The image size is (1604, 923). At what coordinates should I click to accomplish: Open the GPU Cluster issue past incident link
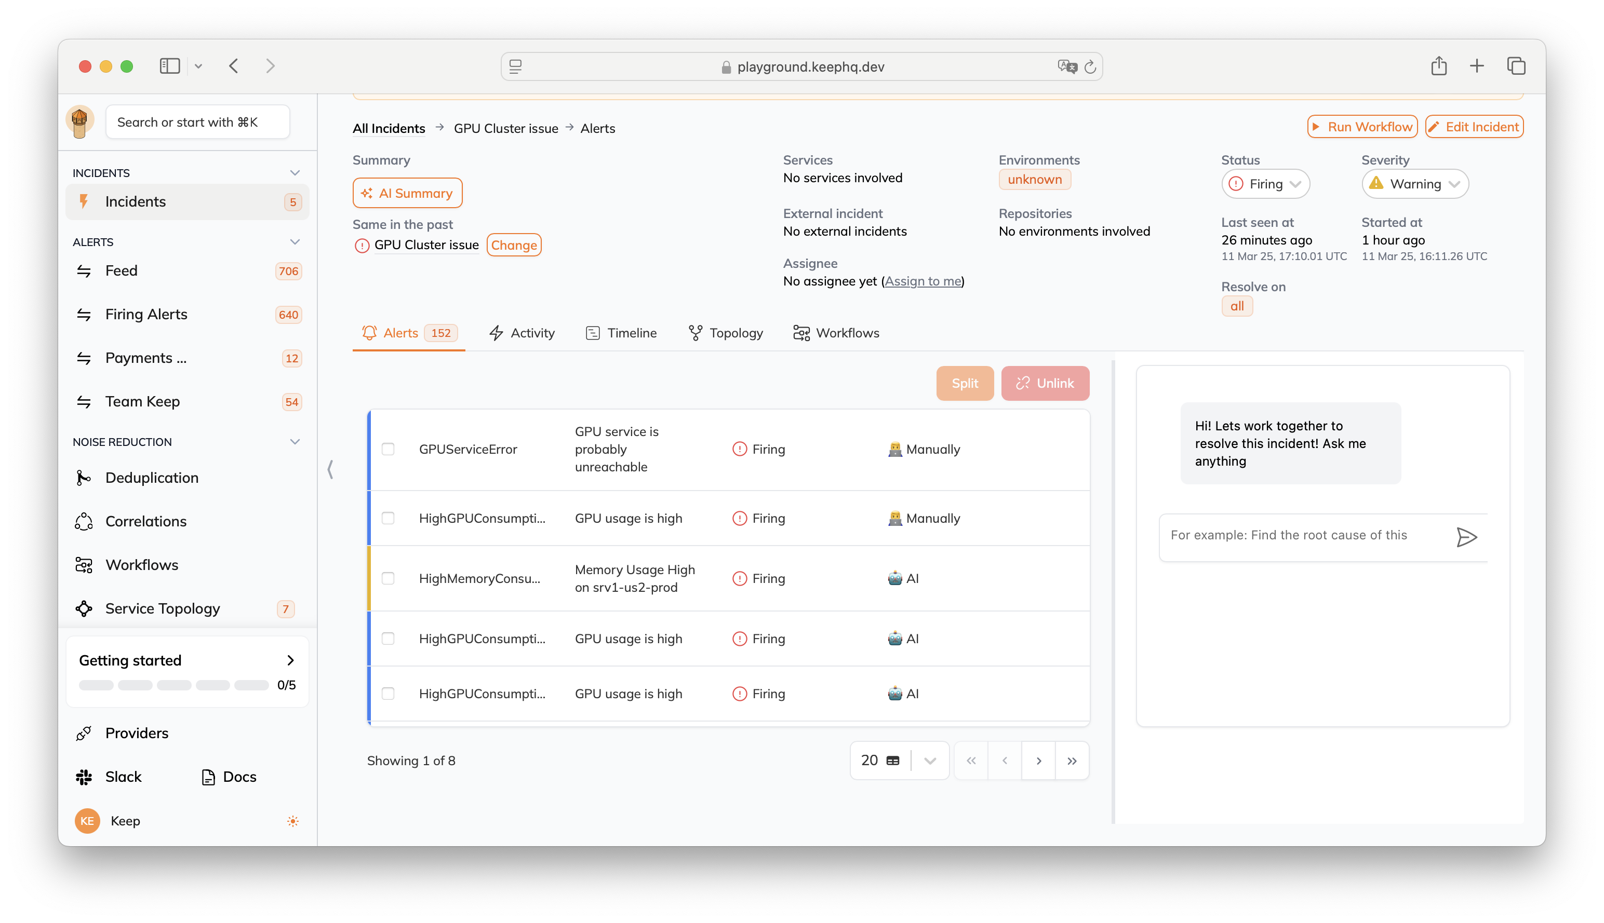(426, 246)
